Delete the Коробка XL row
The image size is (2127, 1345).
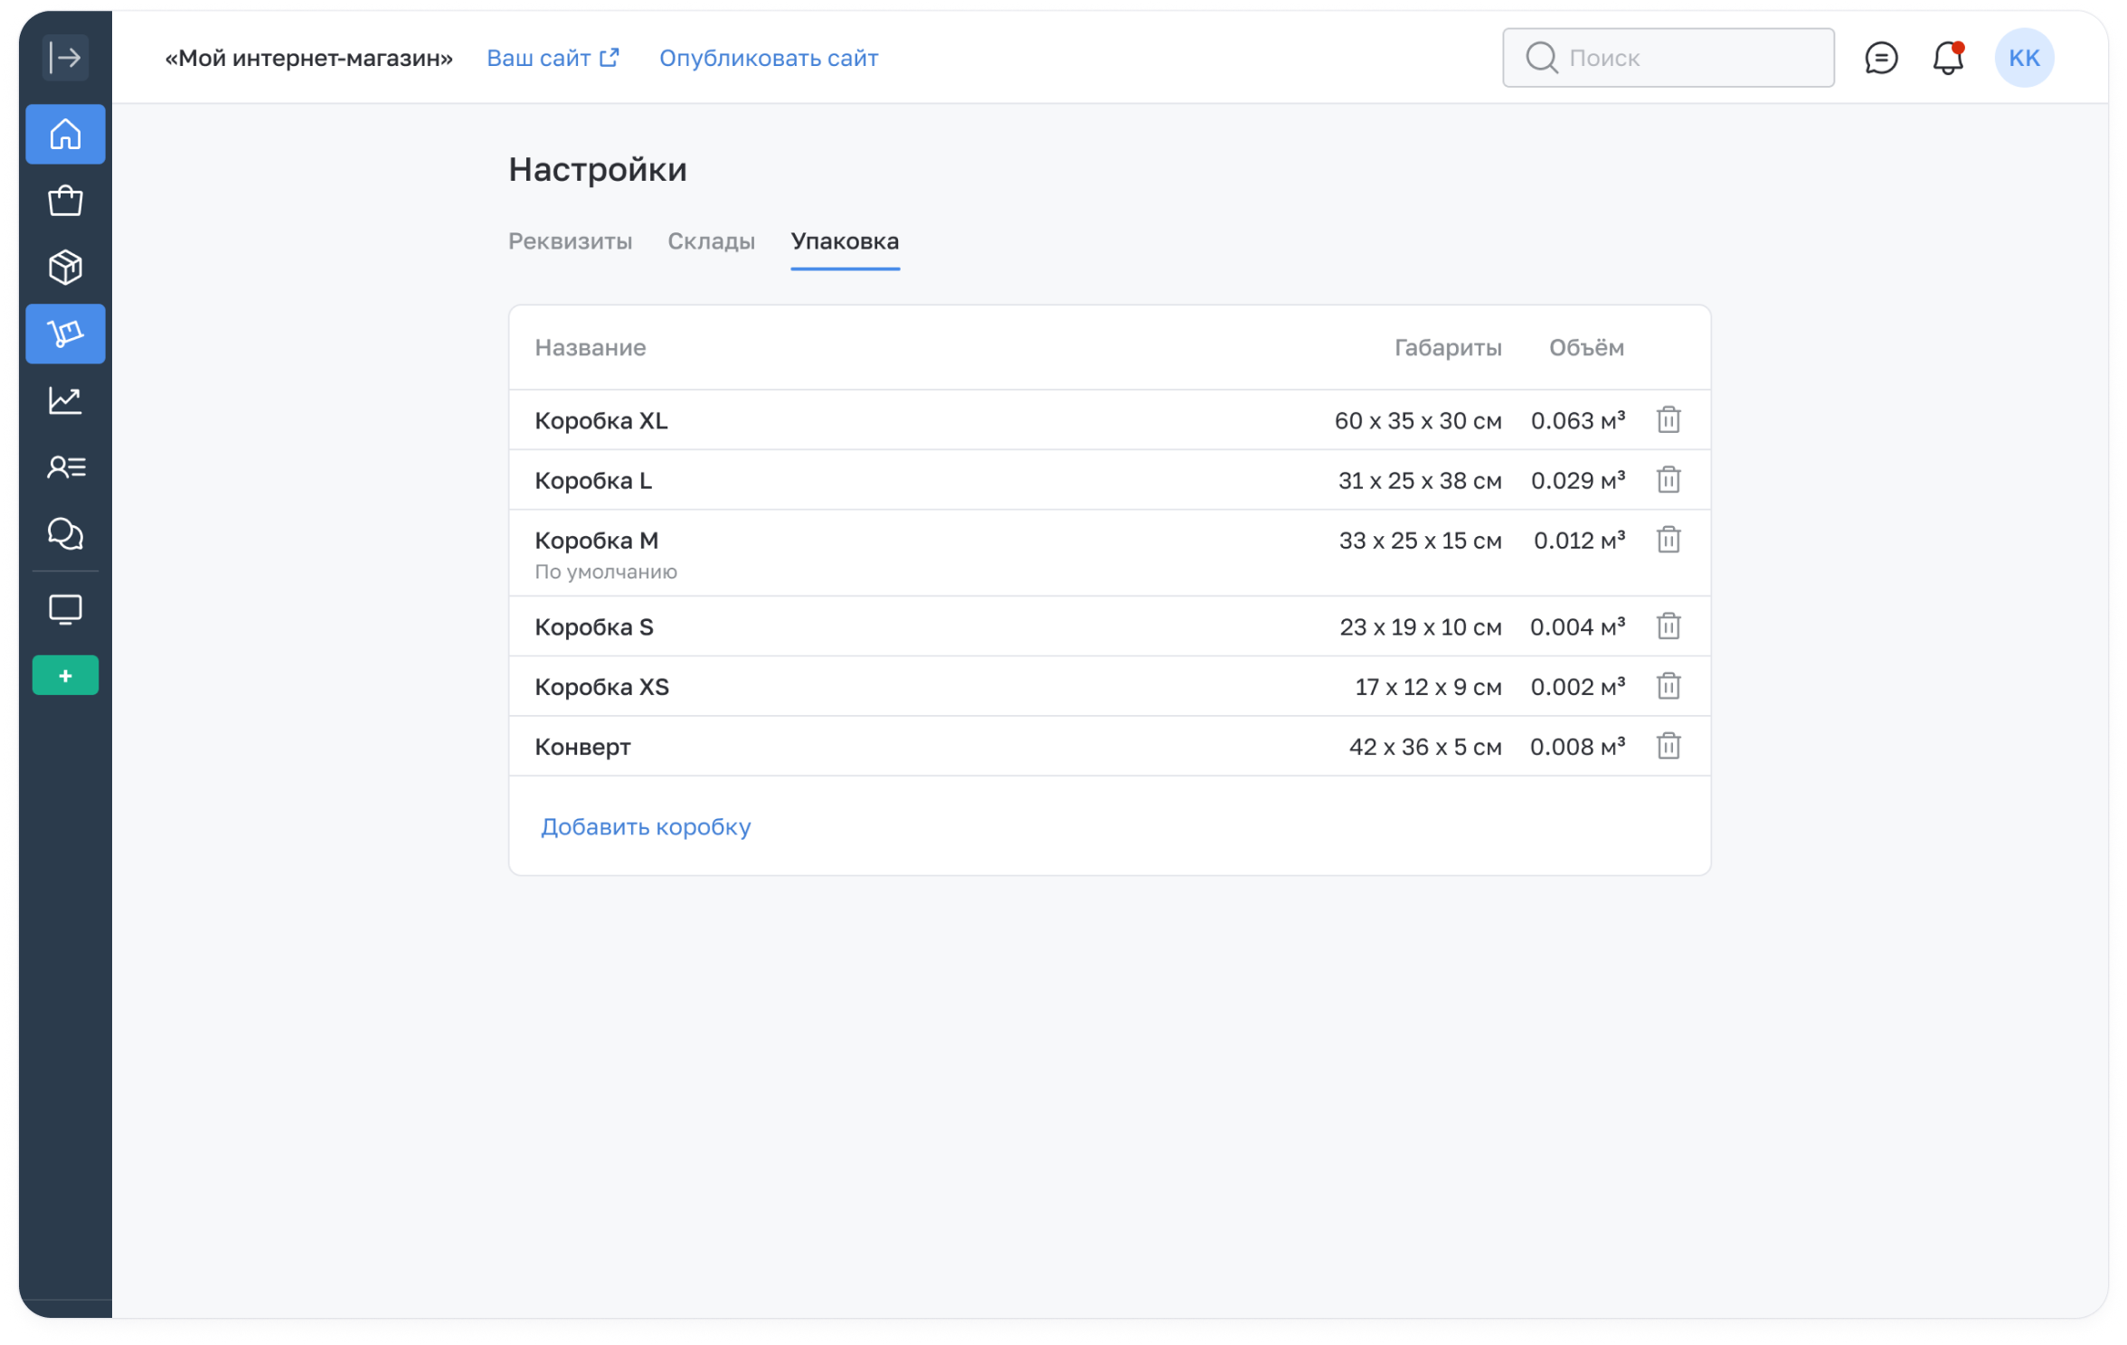pos(1669,420)
